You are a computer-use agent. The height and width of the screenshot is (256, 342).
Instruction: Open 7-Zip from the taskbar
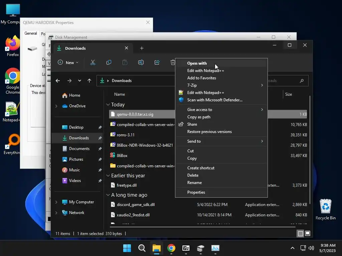[186, 248]
